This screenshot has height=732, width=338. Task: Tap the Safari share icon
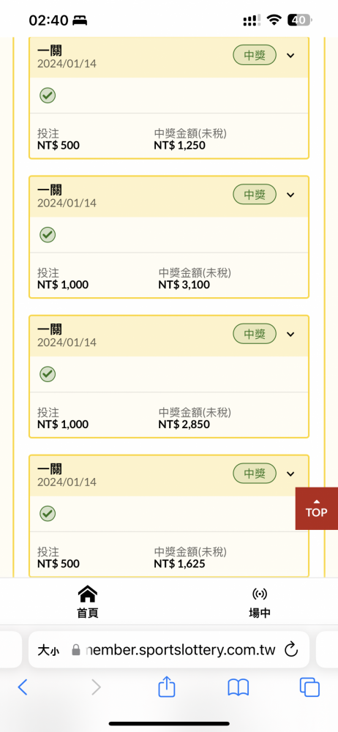pos(167,687)
